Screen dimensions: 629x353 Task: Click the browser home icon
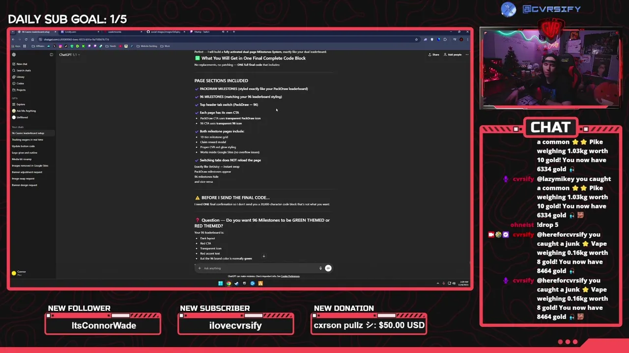coord(32,39)
